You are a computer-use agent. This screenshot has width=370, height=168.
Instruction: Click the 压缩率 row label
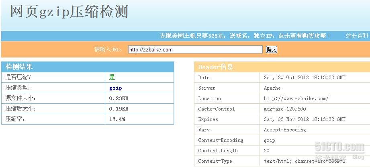point(15,119)
